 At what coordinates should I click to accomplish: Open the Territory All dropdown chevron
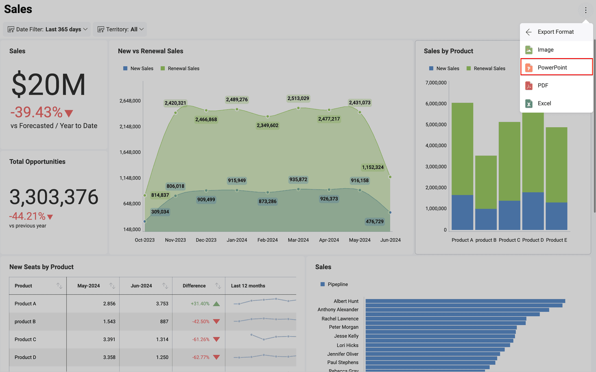tap(142, 29)
